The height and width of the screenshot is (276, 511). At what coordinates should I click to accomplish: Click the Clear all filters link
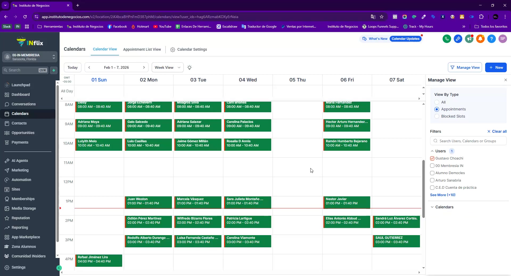[497, 131]
